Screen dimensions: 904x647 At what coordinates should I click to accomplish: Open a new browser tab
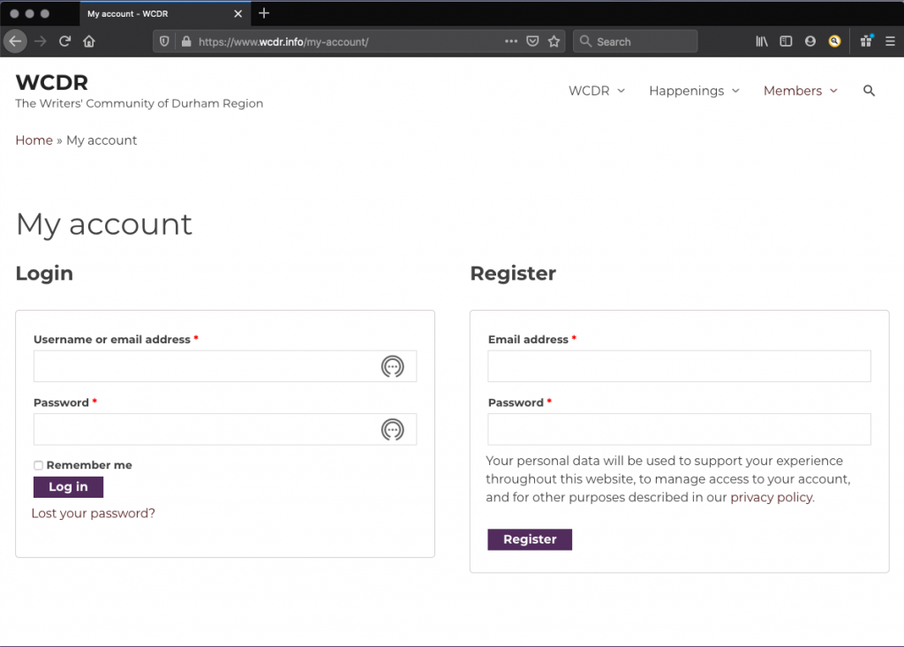[x=264, y=13]
